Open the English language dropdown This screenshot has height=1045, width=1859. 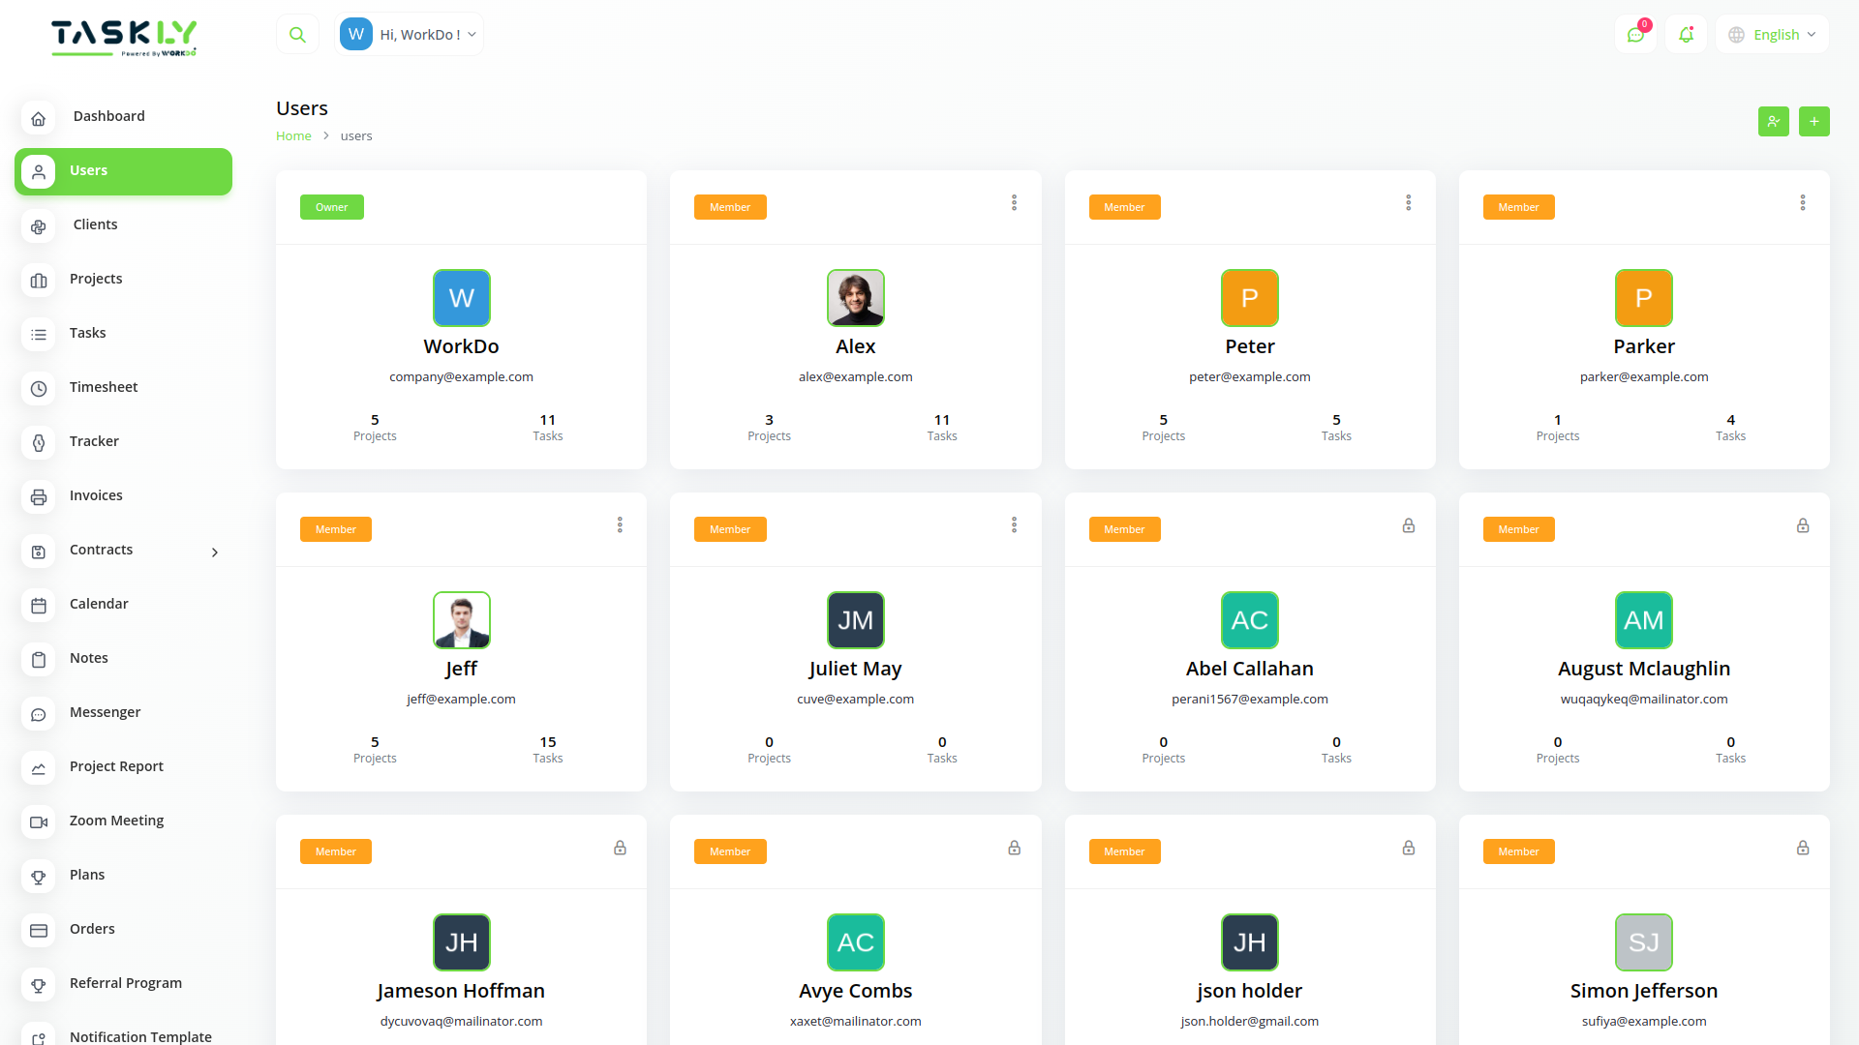(1773, 35)
